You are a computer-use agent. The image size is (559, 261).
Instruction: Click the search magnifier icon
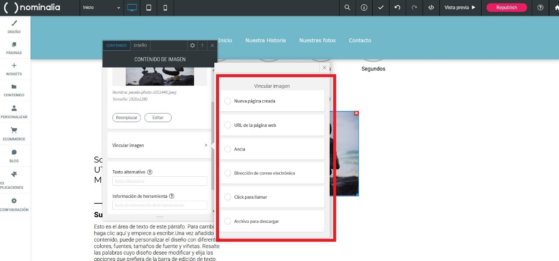pyautogui.click(x=347, y=8)
